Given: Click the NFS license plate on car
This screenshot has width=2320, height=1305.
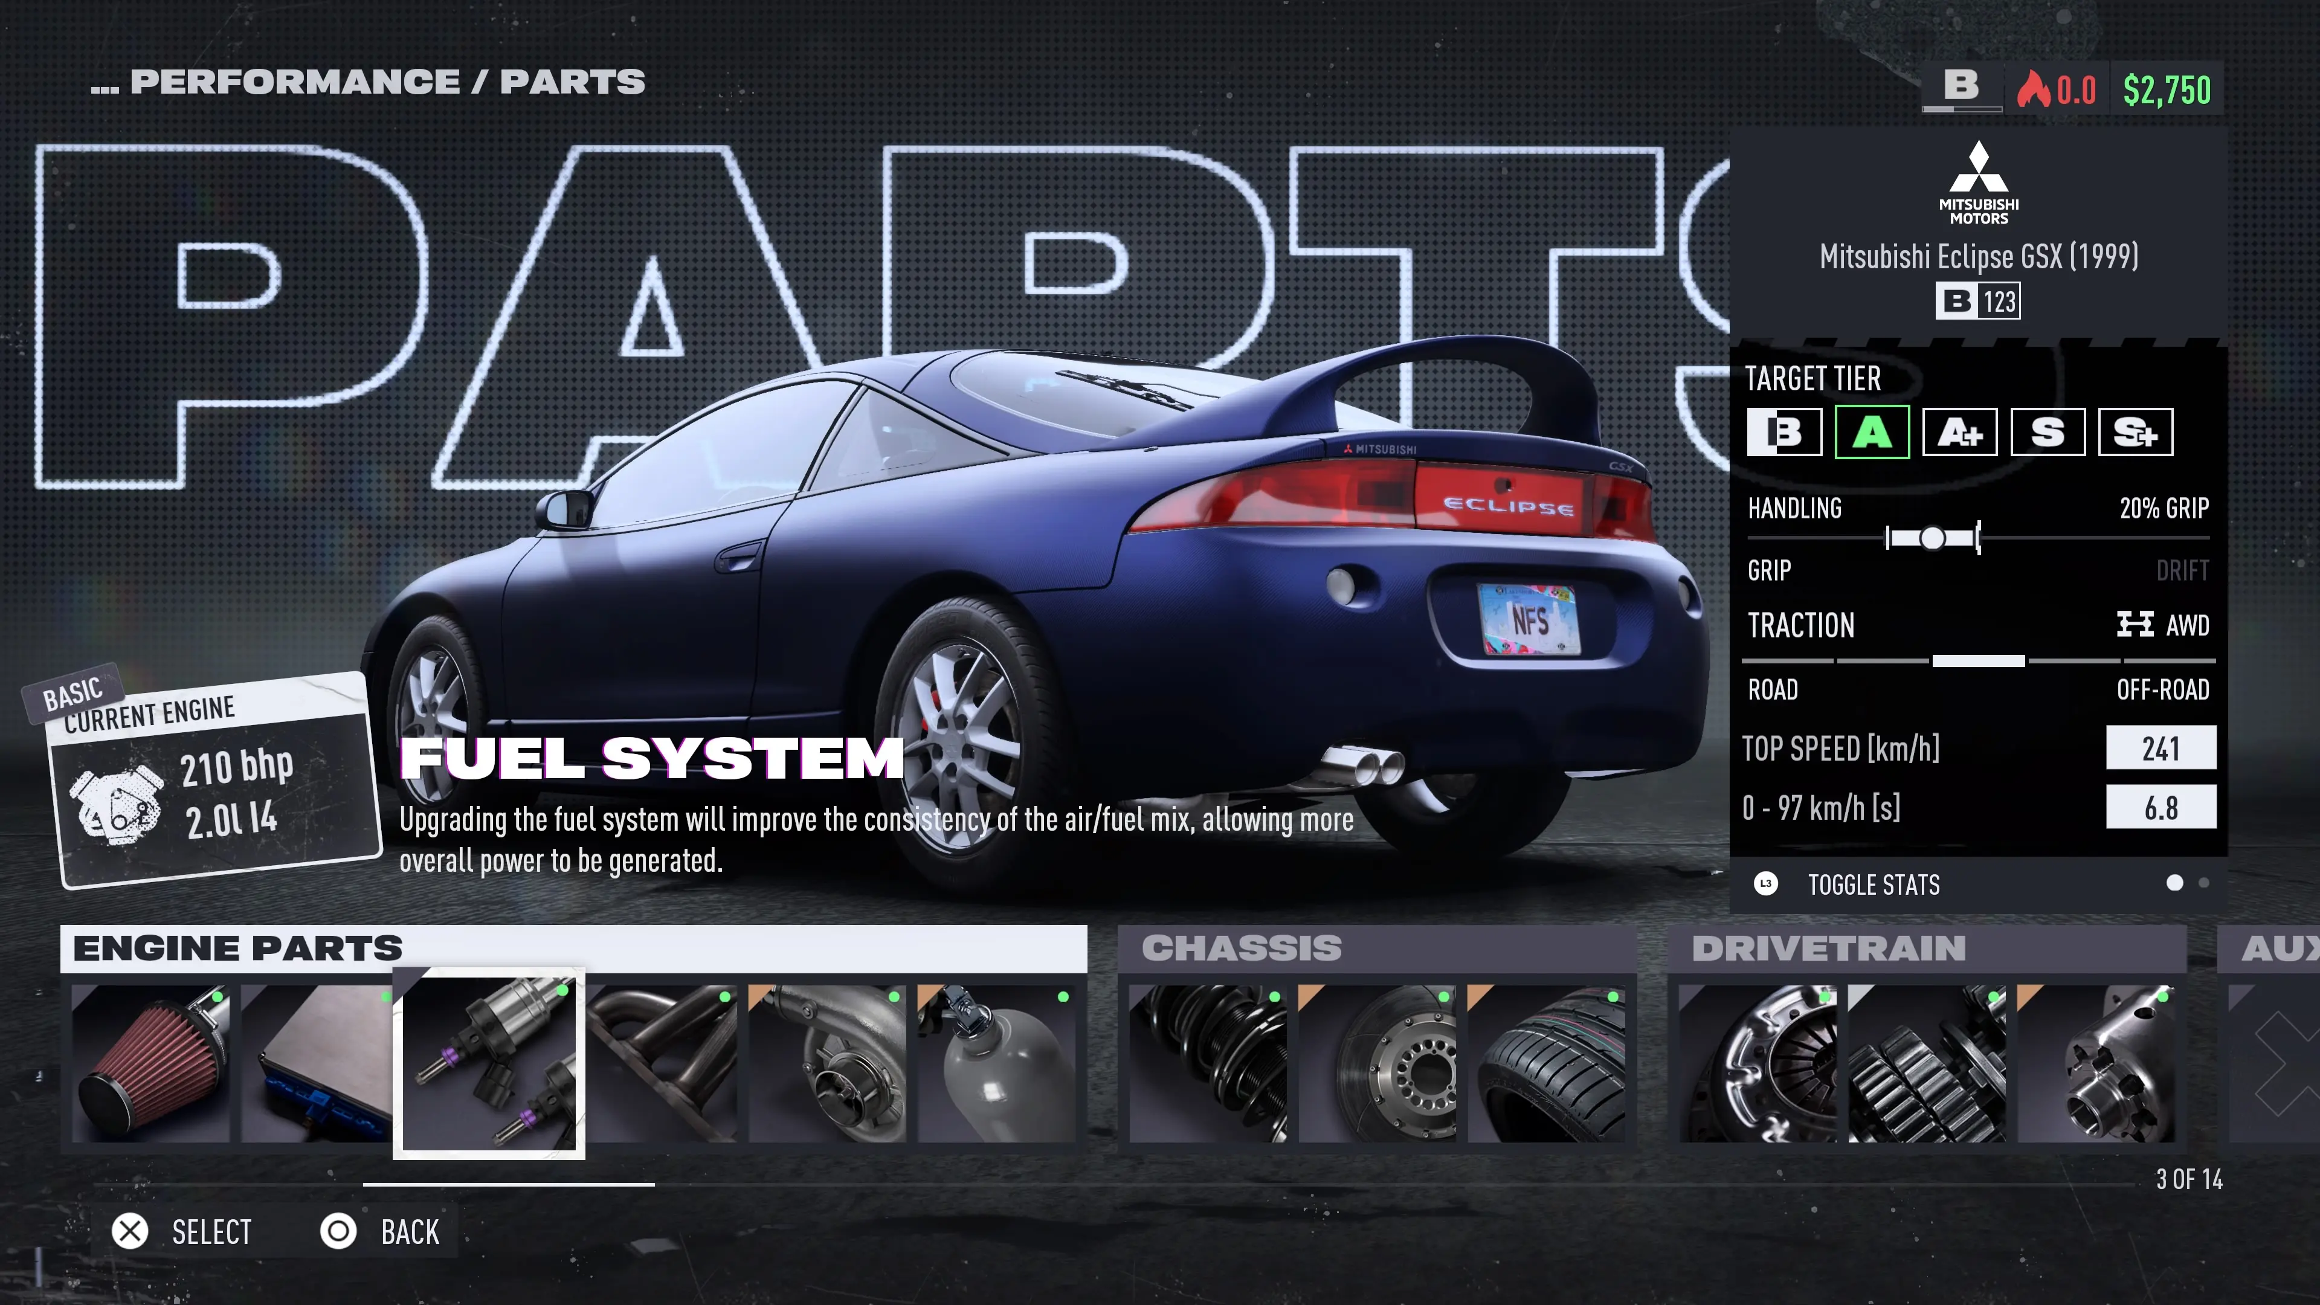Looking at the screenshot, I should click(x=1529, y=620).
